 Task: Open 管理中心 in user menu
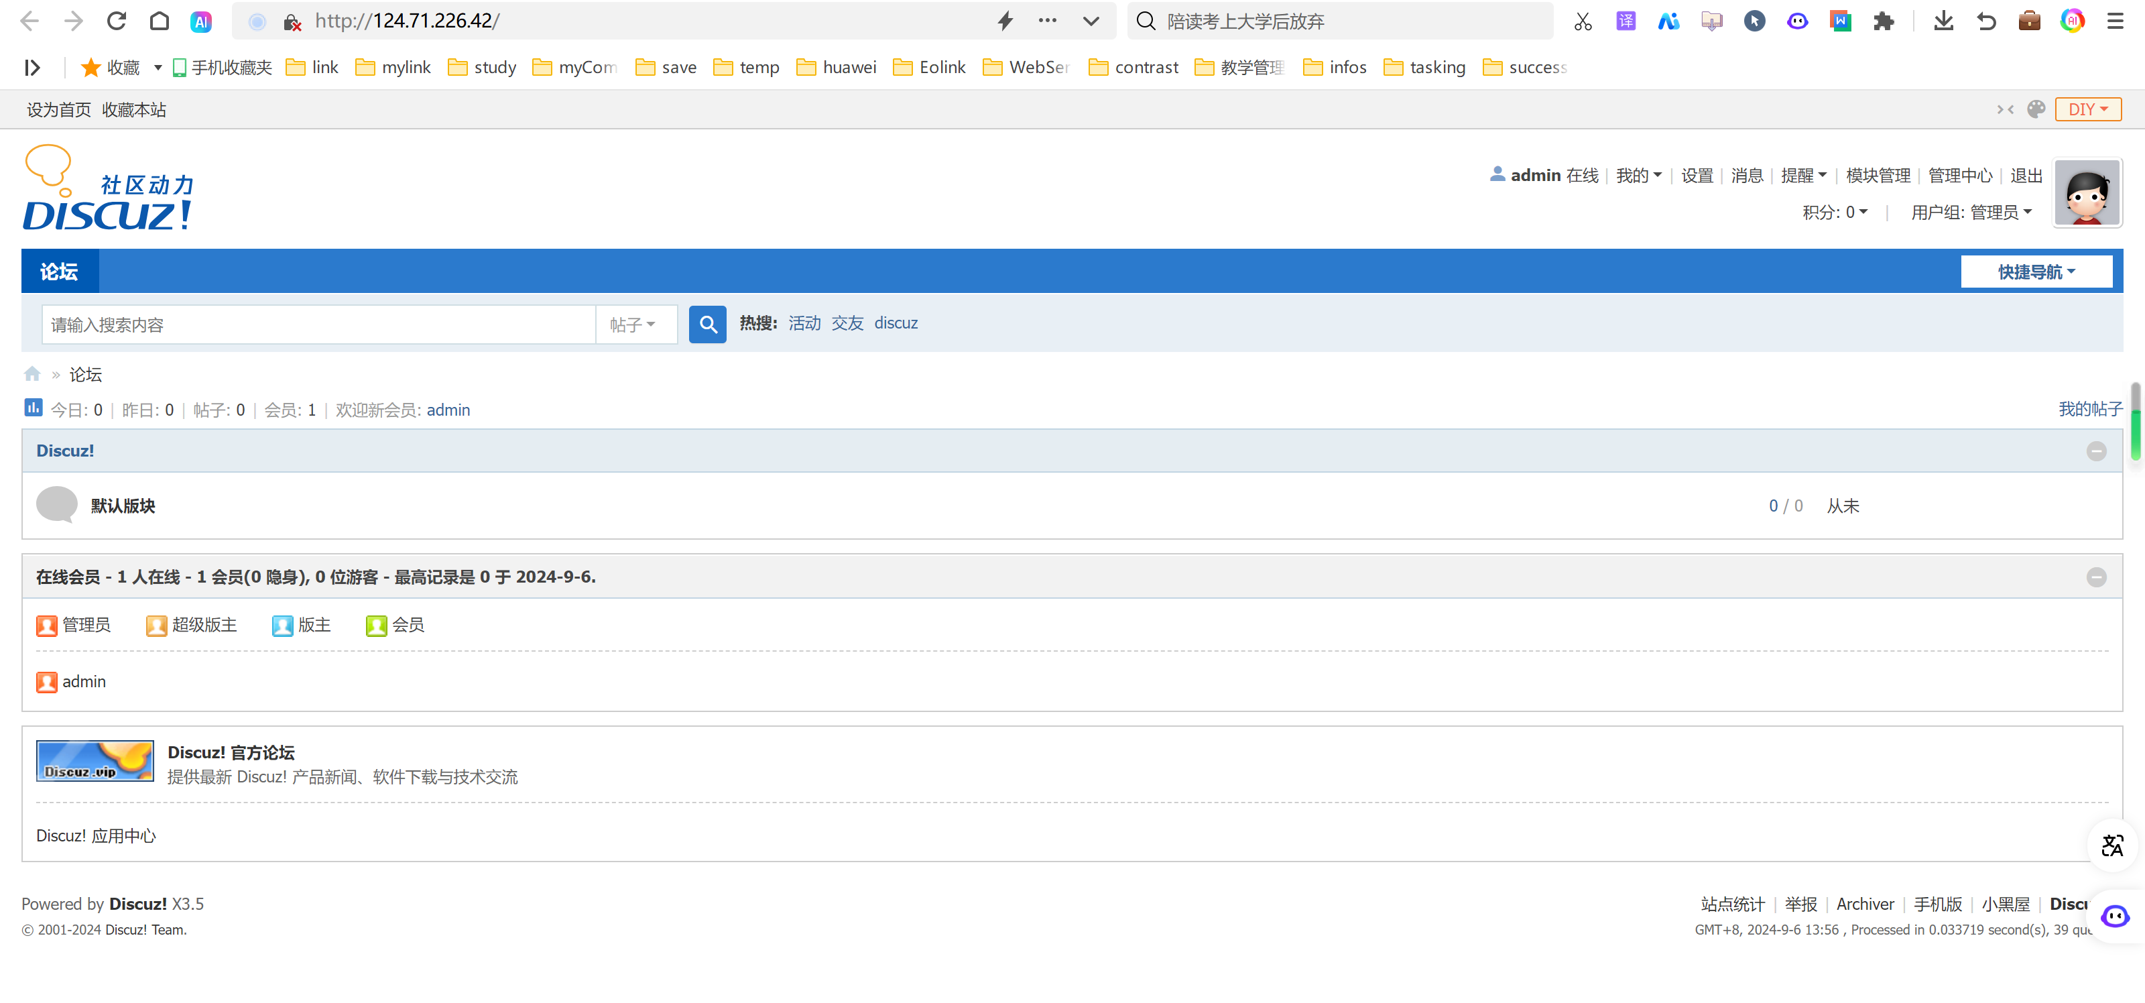coord(1960,175)
